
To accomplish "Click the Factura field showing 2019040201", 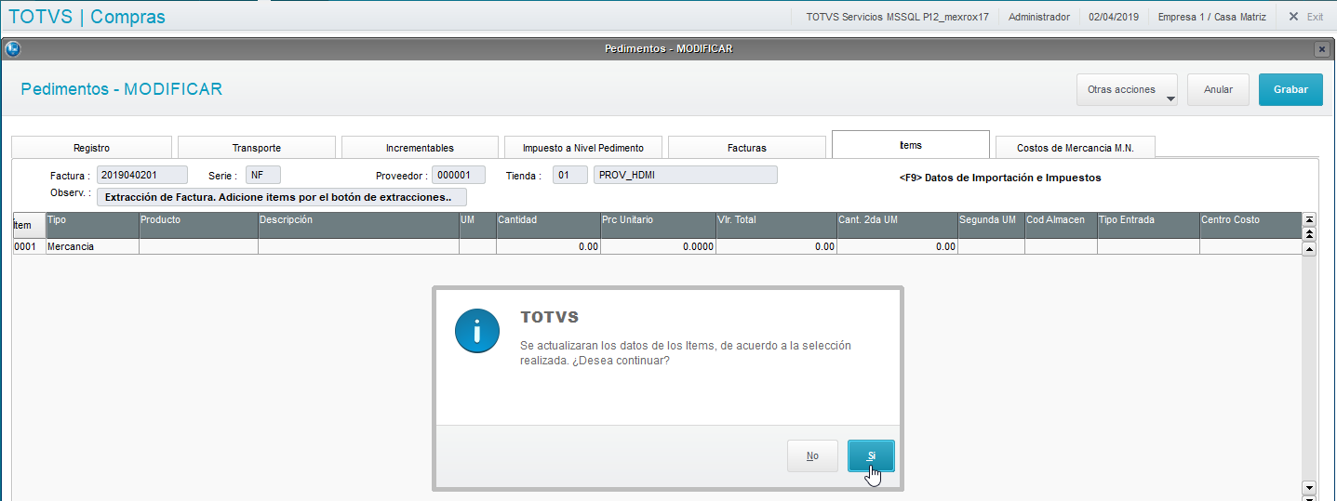I will coord(142,175).
